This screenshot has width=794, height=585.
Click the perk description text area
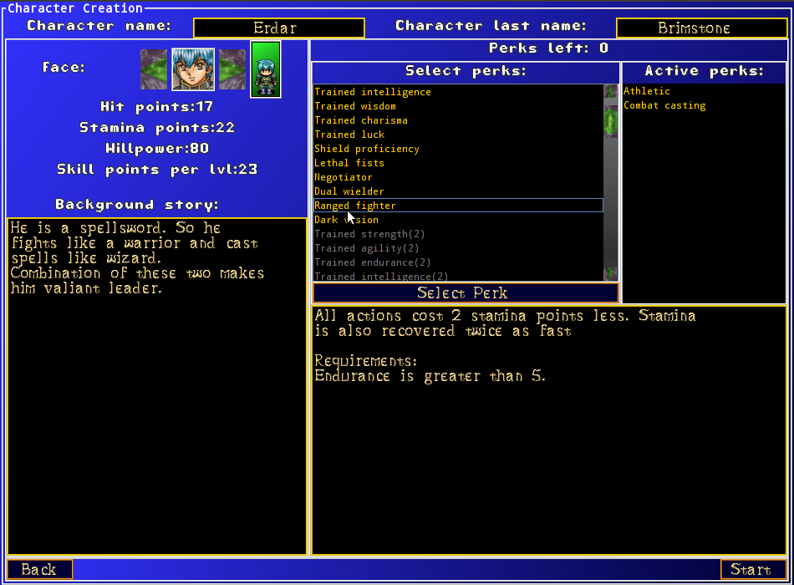(x=549, y=430)
